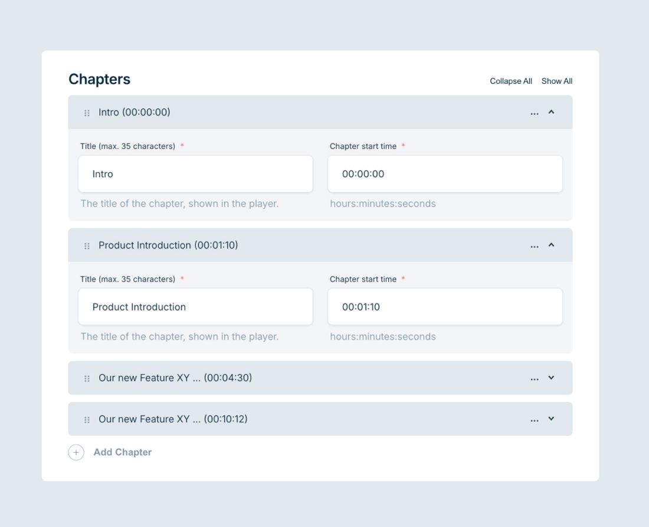Screen dimensions: 649x527
Task: Open the options menu on the 00:10:12 chapter
Action: click(534, 419)
